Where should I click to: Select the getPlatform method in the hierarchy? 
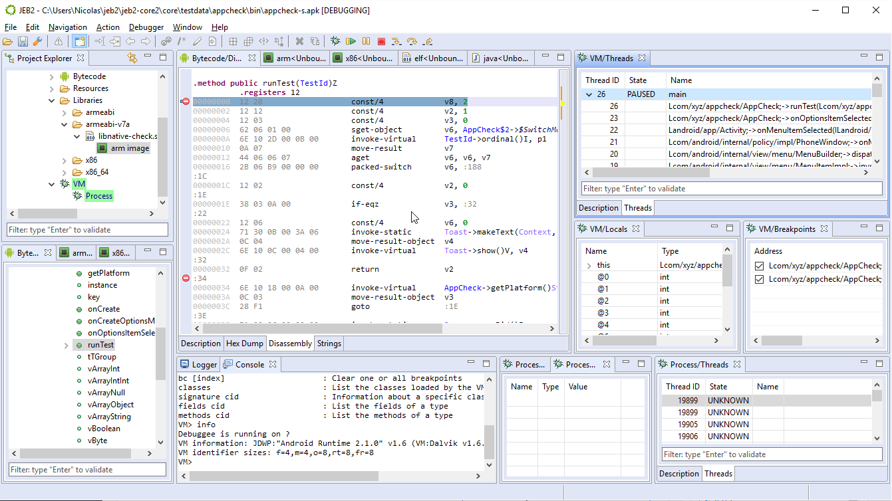(108, 273)
